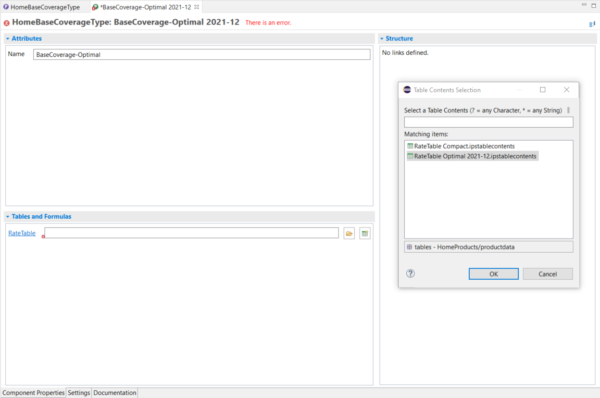Viewport: 600px width, 398px height.
Task: Maximize the editor area icon
Action: (x=594, y=5)
